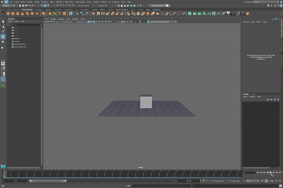Image resolution: width=283 pixels, height=188 pixels.
Task: Click the Save Scene icon
Action: (26, 6)
